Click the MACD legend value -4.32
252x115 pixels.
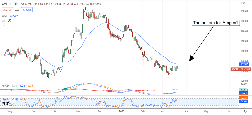29,86
